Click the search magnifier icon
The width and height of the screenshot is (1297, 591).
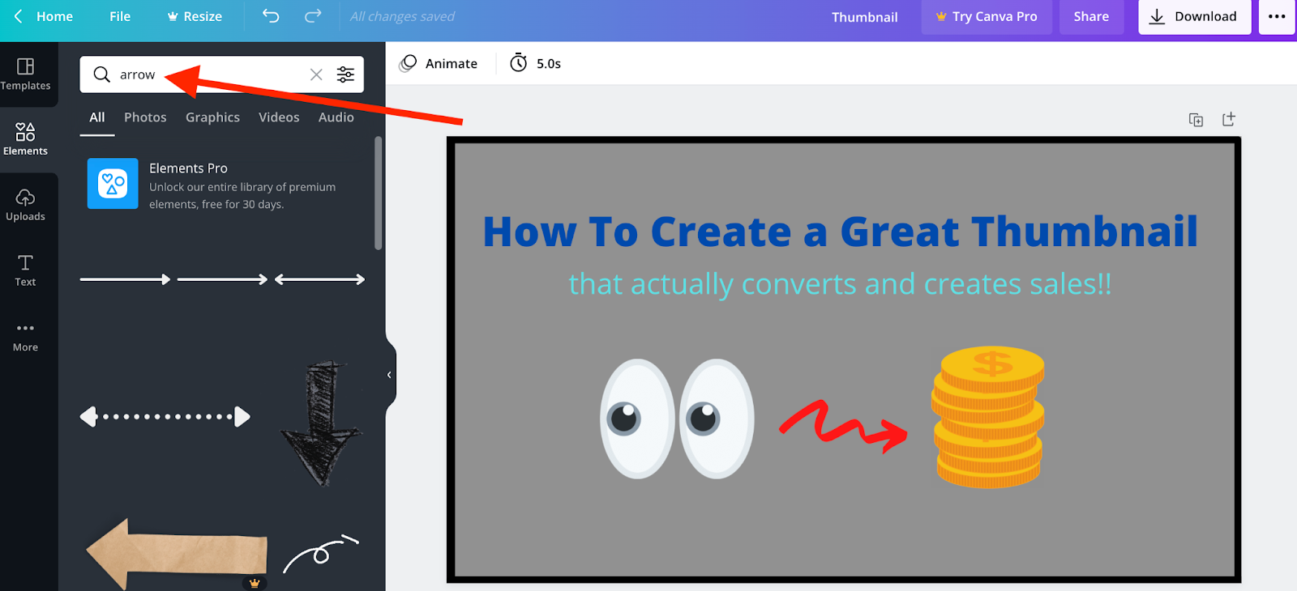(x=101, y=74)
